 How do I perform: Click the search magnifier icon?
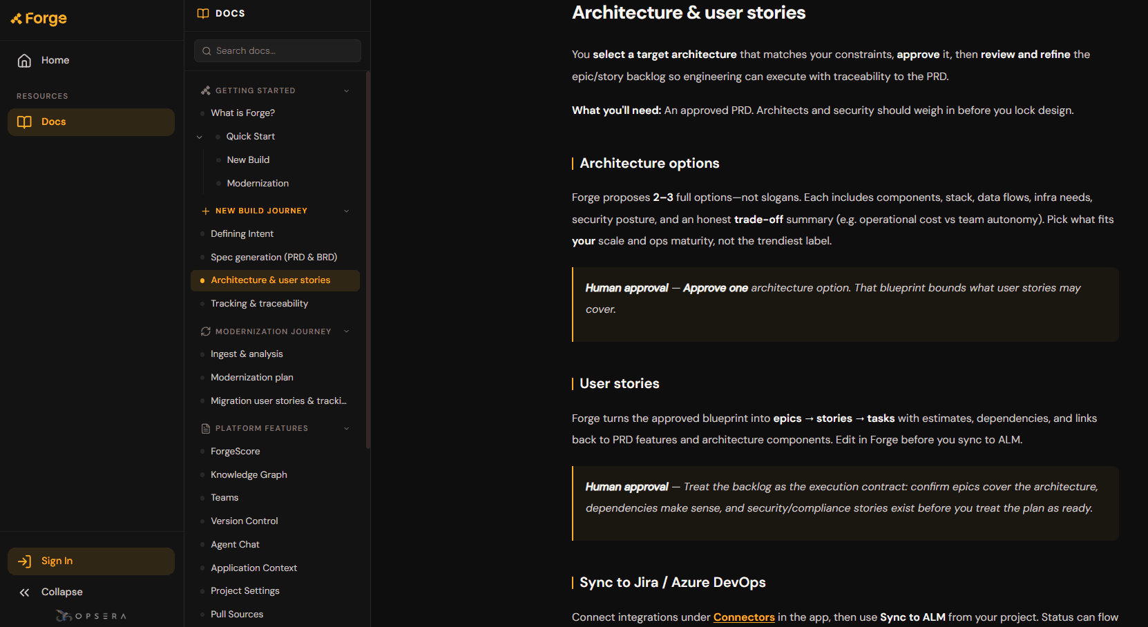pos(207,51)
